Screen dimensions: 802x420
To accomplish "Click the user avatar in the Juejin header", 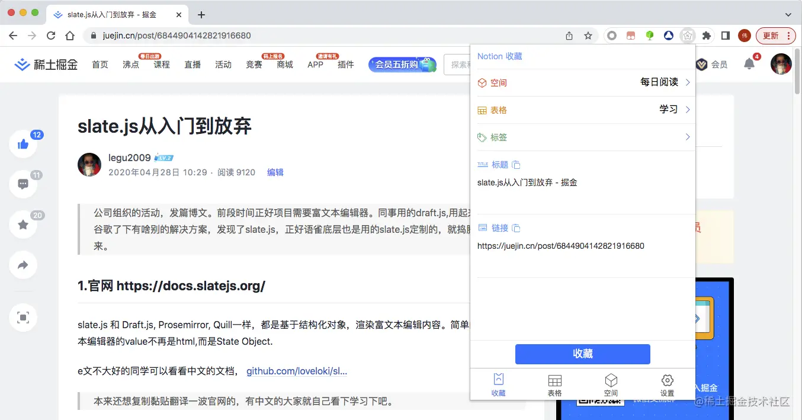I will click(781, 64).
